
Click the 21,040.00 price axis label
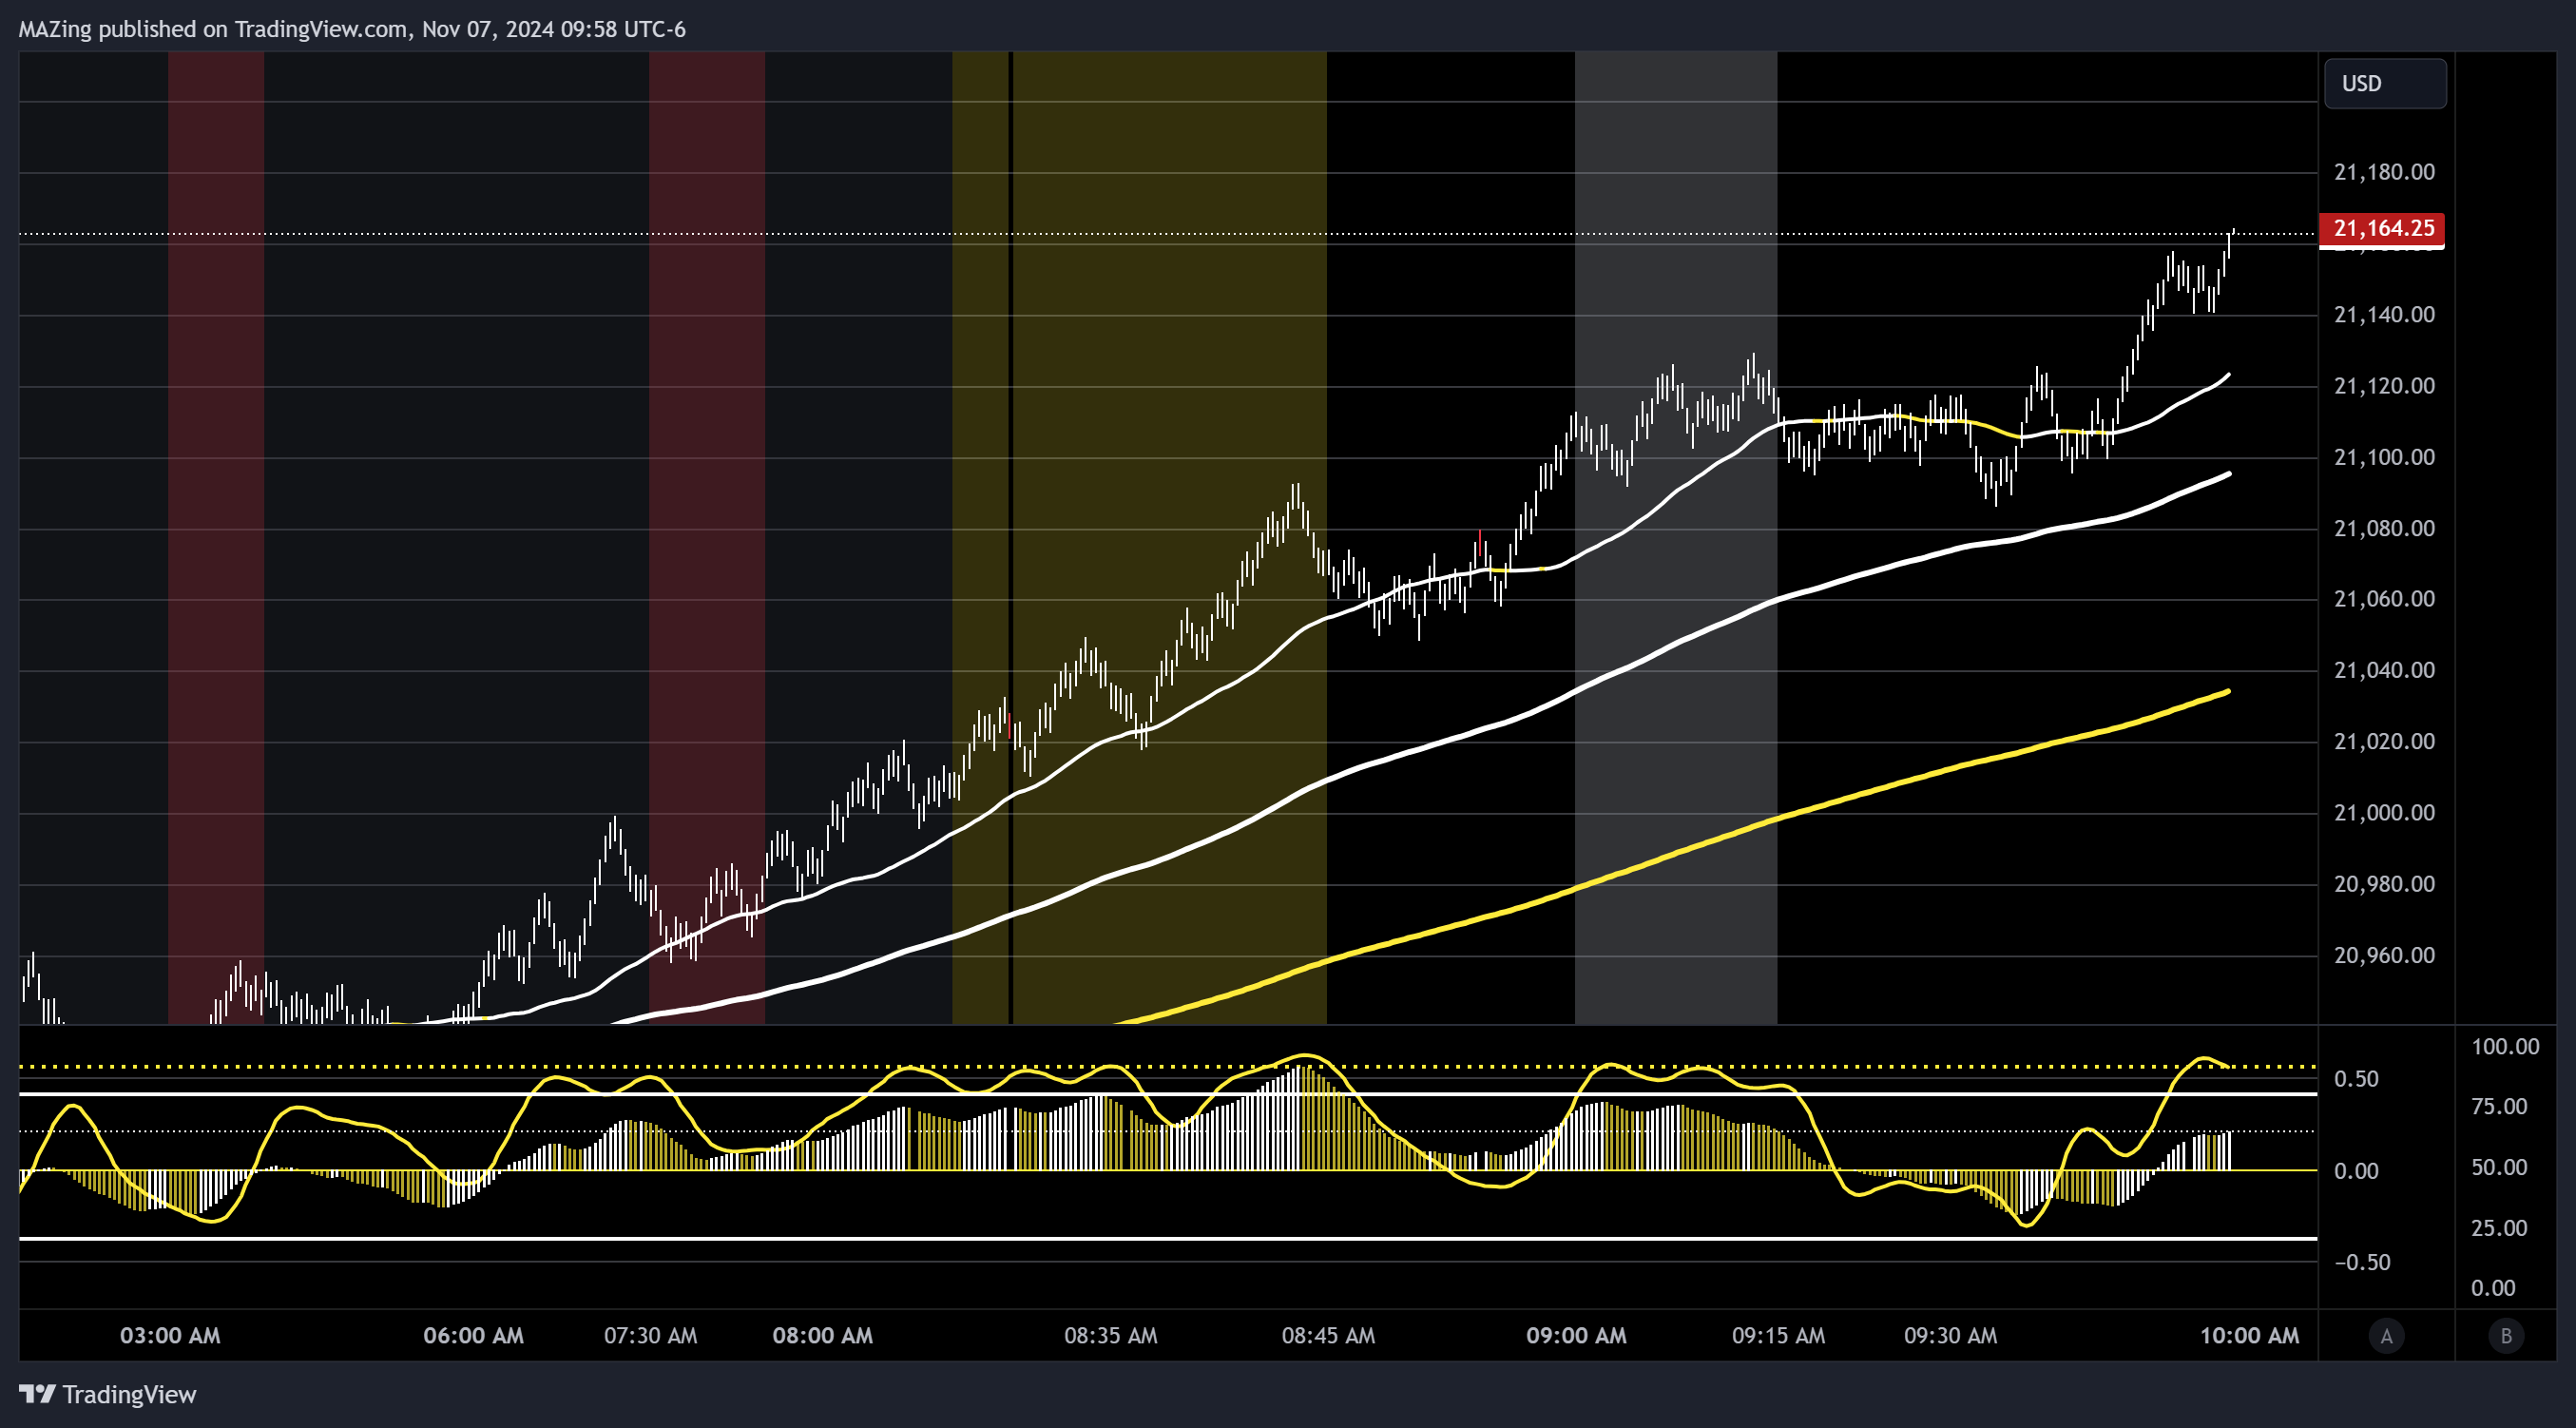(2384, 670)
